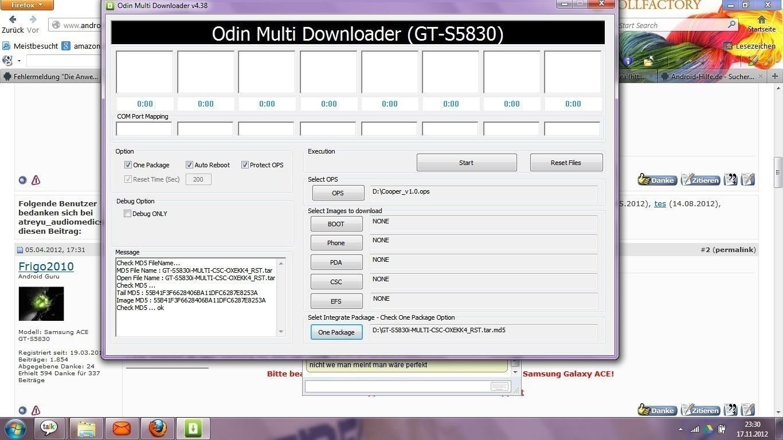The width and height of the screenshot is (783, 440).
Task: Click the One Package tar.md5 path text
Action: 439,330
